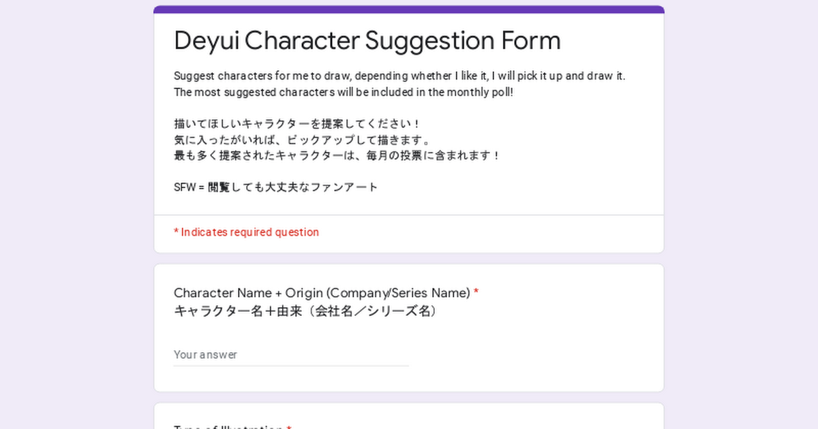Viewport: 818px width, 429px height.
Task: Click the Japanese line starting with 気に入った
Action: pyautogui.click(x=303, y=140)
